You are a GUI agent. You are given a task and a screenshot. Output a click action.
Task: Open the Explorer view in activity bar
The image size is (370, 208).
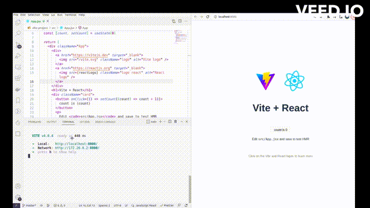point(18,23)
